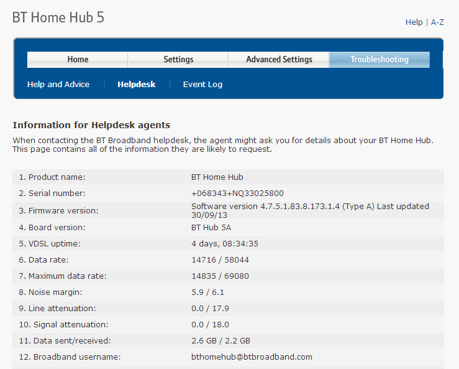The width and height of the screenshot is (459, 369).
Task: Click the Board version label
Action: pyautogui.click(x=52, y=228)
